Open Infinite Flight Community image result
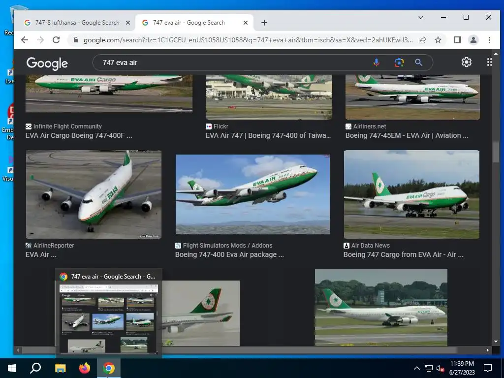Screen dimensions: 504x378 click(x=109, y=94)
